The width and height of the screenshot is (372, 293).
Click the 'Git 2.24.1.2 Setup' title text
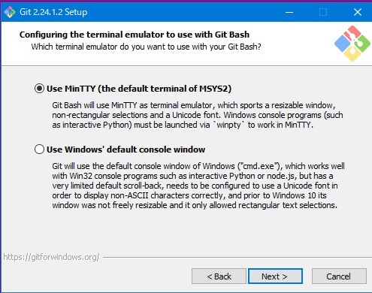pos(53,12)
